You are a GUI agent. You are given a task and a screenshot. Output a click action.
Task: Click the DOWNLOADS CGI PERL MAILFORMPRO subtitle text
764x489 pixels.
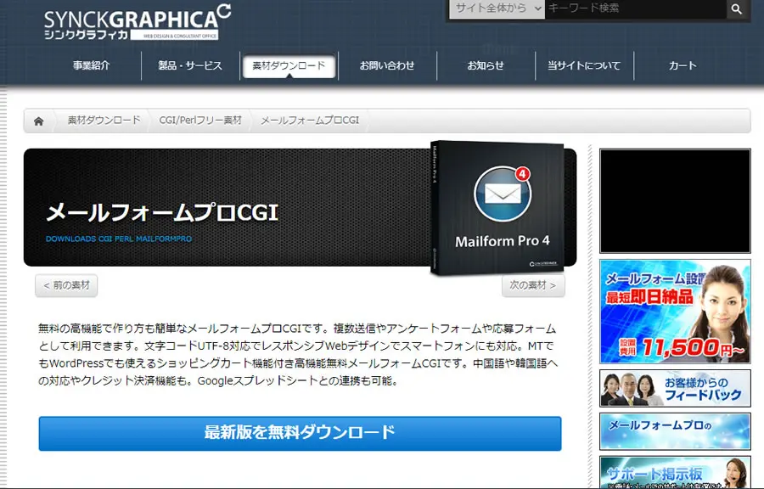coord(118,239)
